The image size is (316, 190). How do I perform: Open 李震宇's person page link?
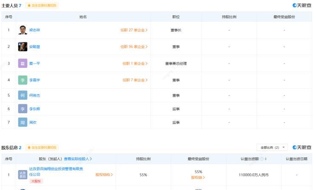(35, 80)
